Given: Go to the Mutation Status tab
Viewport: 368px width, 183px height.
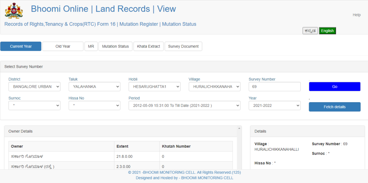Looking at the screenshot, I should [115, 46].
